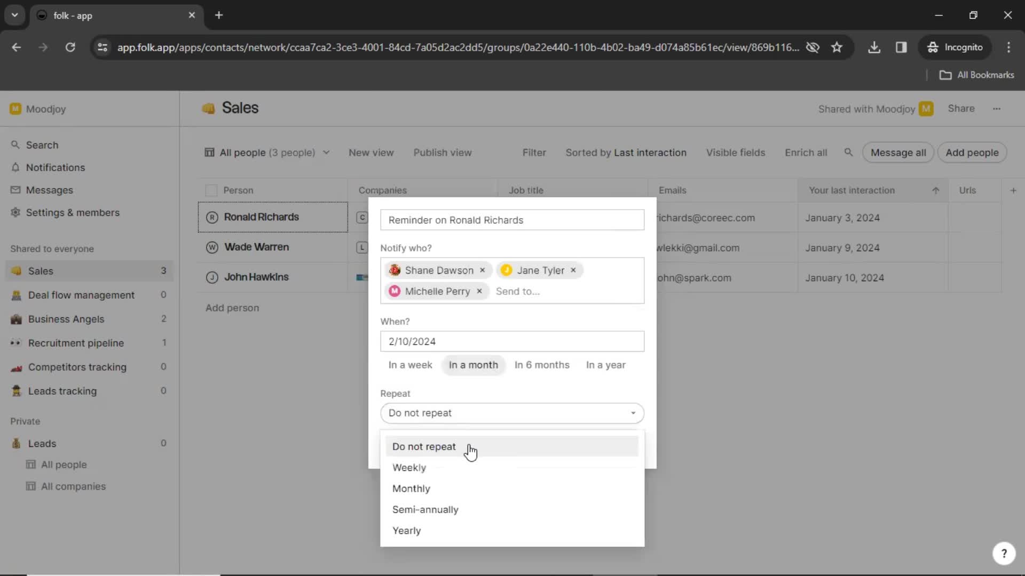Click In a year reminder shortcut
Screen dimensions: 1025x576
pos(605,364)
